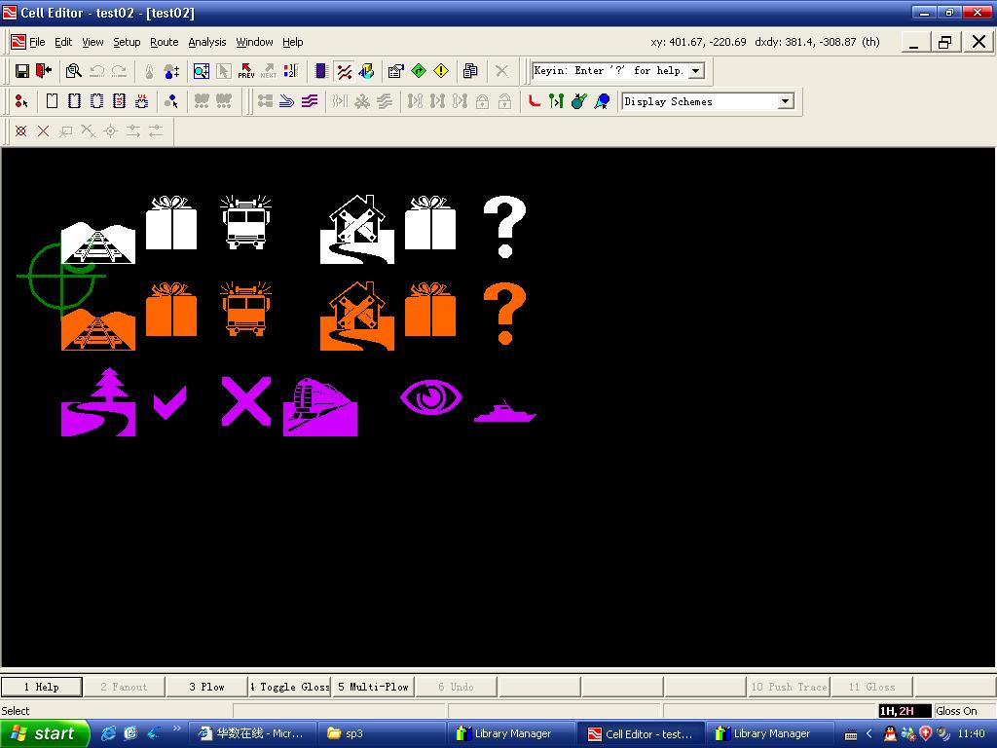
Task: Click the 5 Multi-Plow function button
Action: point(373,687)
